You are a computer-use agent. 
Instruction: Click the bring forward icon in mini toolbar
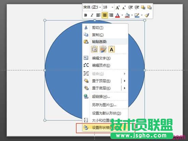(143, 8)
